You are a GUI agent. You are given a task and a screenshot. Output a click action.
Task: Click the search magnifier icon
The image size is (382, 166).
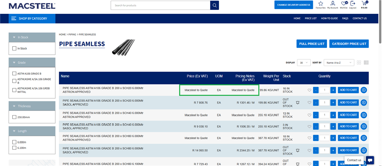point(215,5)
